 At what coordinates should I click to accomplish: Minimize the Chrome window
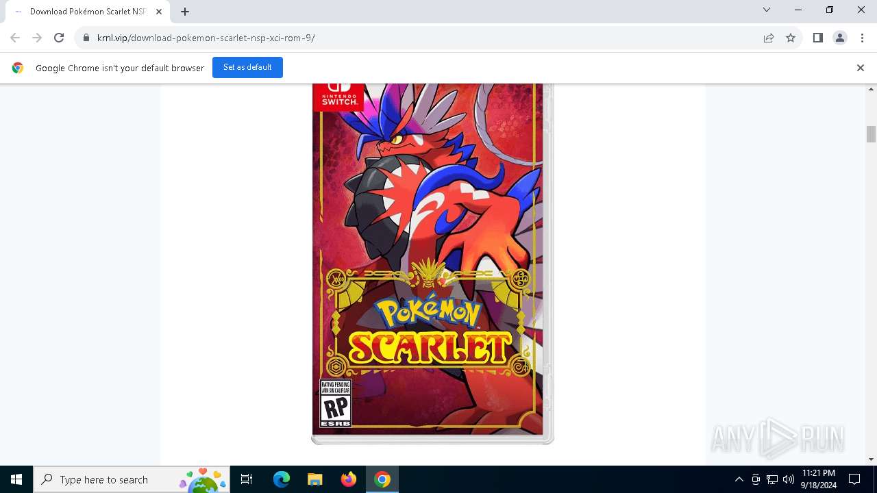point(798,10)
